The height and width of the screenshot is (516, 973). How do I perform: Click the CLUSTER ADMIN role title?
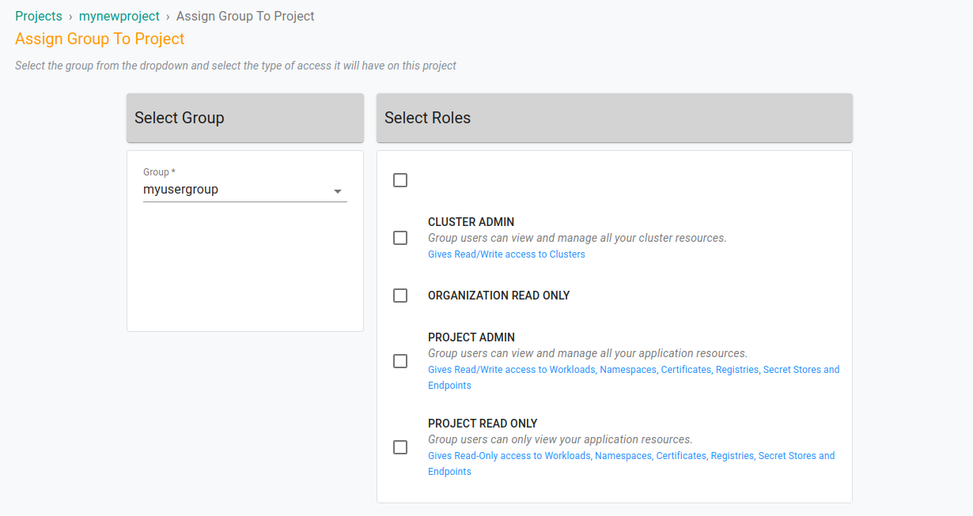(x=471, y=222)
